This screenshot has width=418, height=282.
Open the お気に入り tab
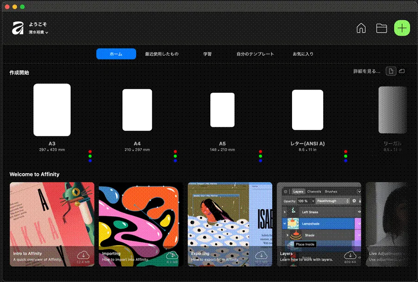pyautogui.click(x=304, y=54)
